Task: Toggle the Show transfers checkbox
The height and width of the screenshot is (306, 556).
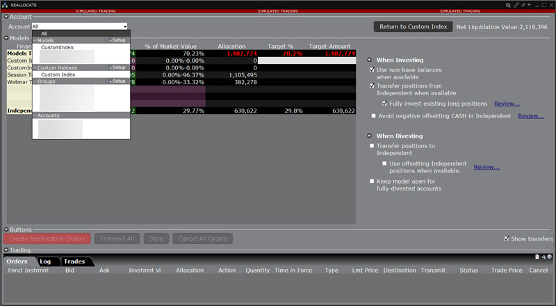Action: [x=507, y=239]
